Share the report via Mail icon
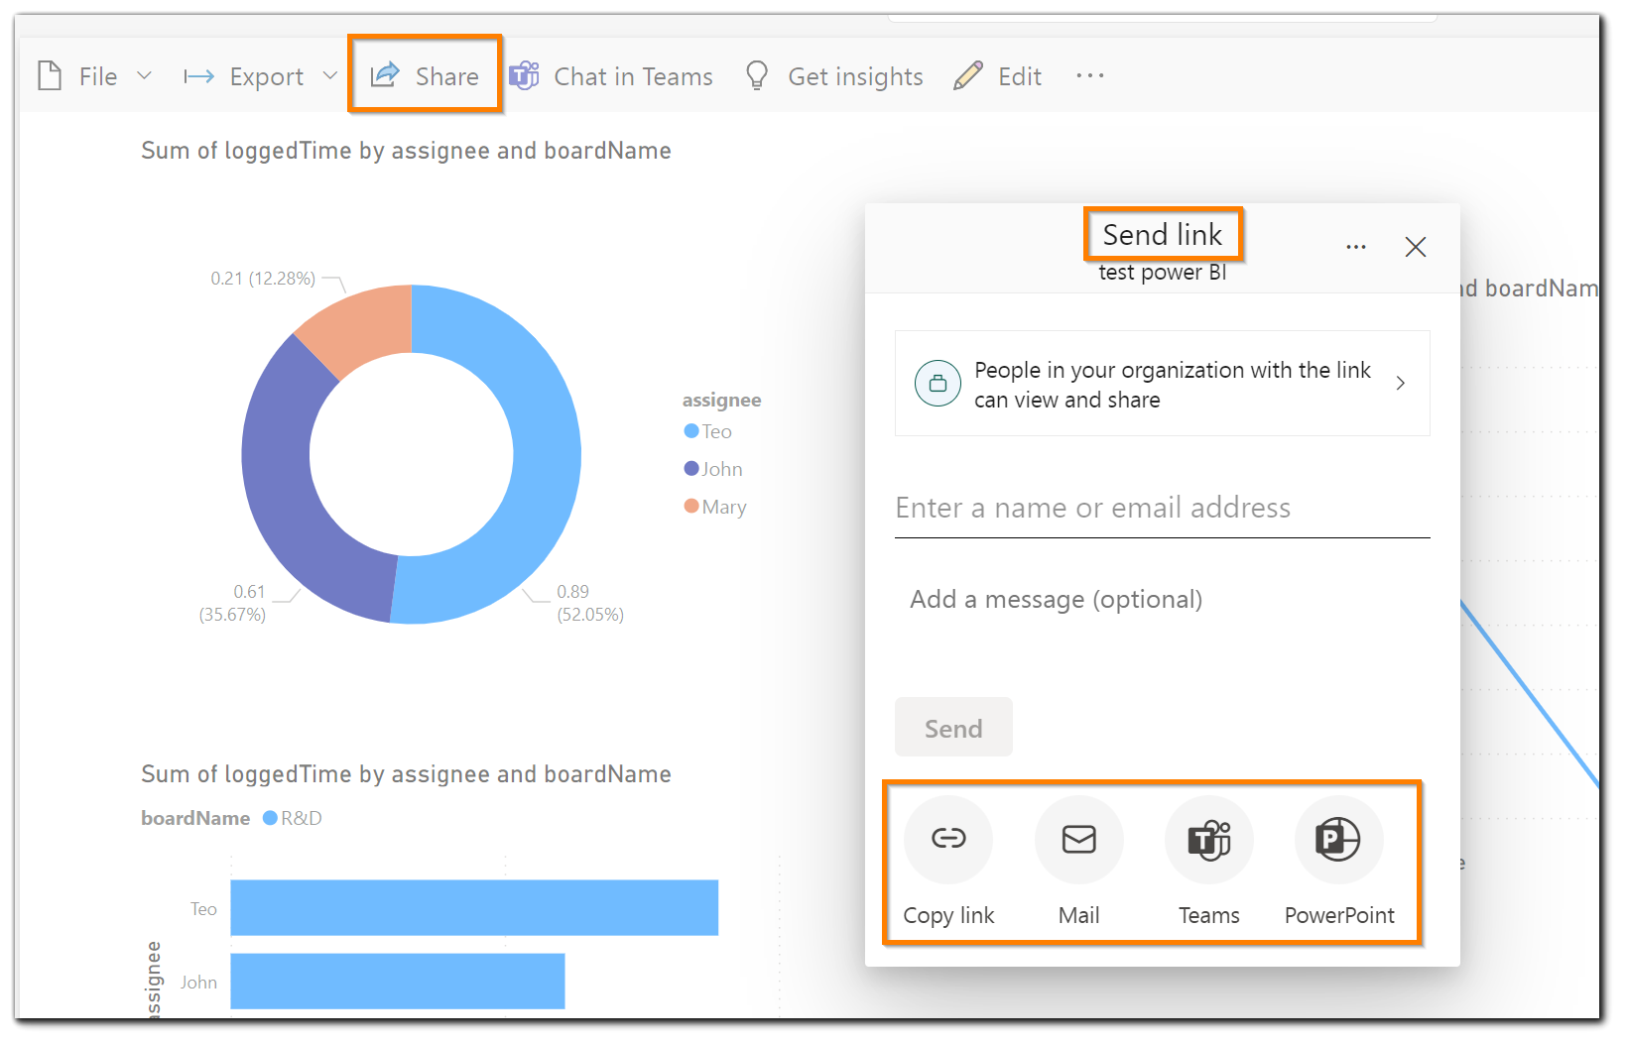 click(x=1078, y=840)
